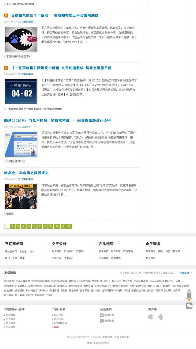Click the rocket back-to-top icon

pos(189,295)
